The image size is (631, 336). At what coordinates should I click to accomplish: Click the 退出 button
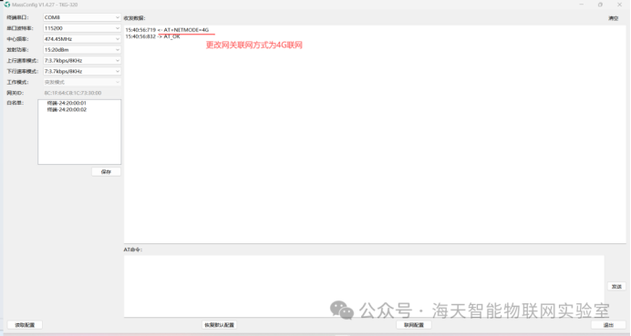[608, 325]
